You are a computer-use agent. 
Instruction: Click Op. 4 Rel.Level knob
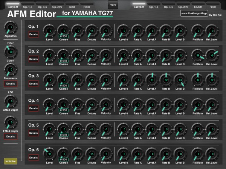coord(212,105)
